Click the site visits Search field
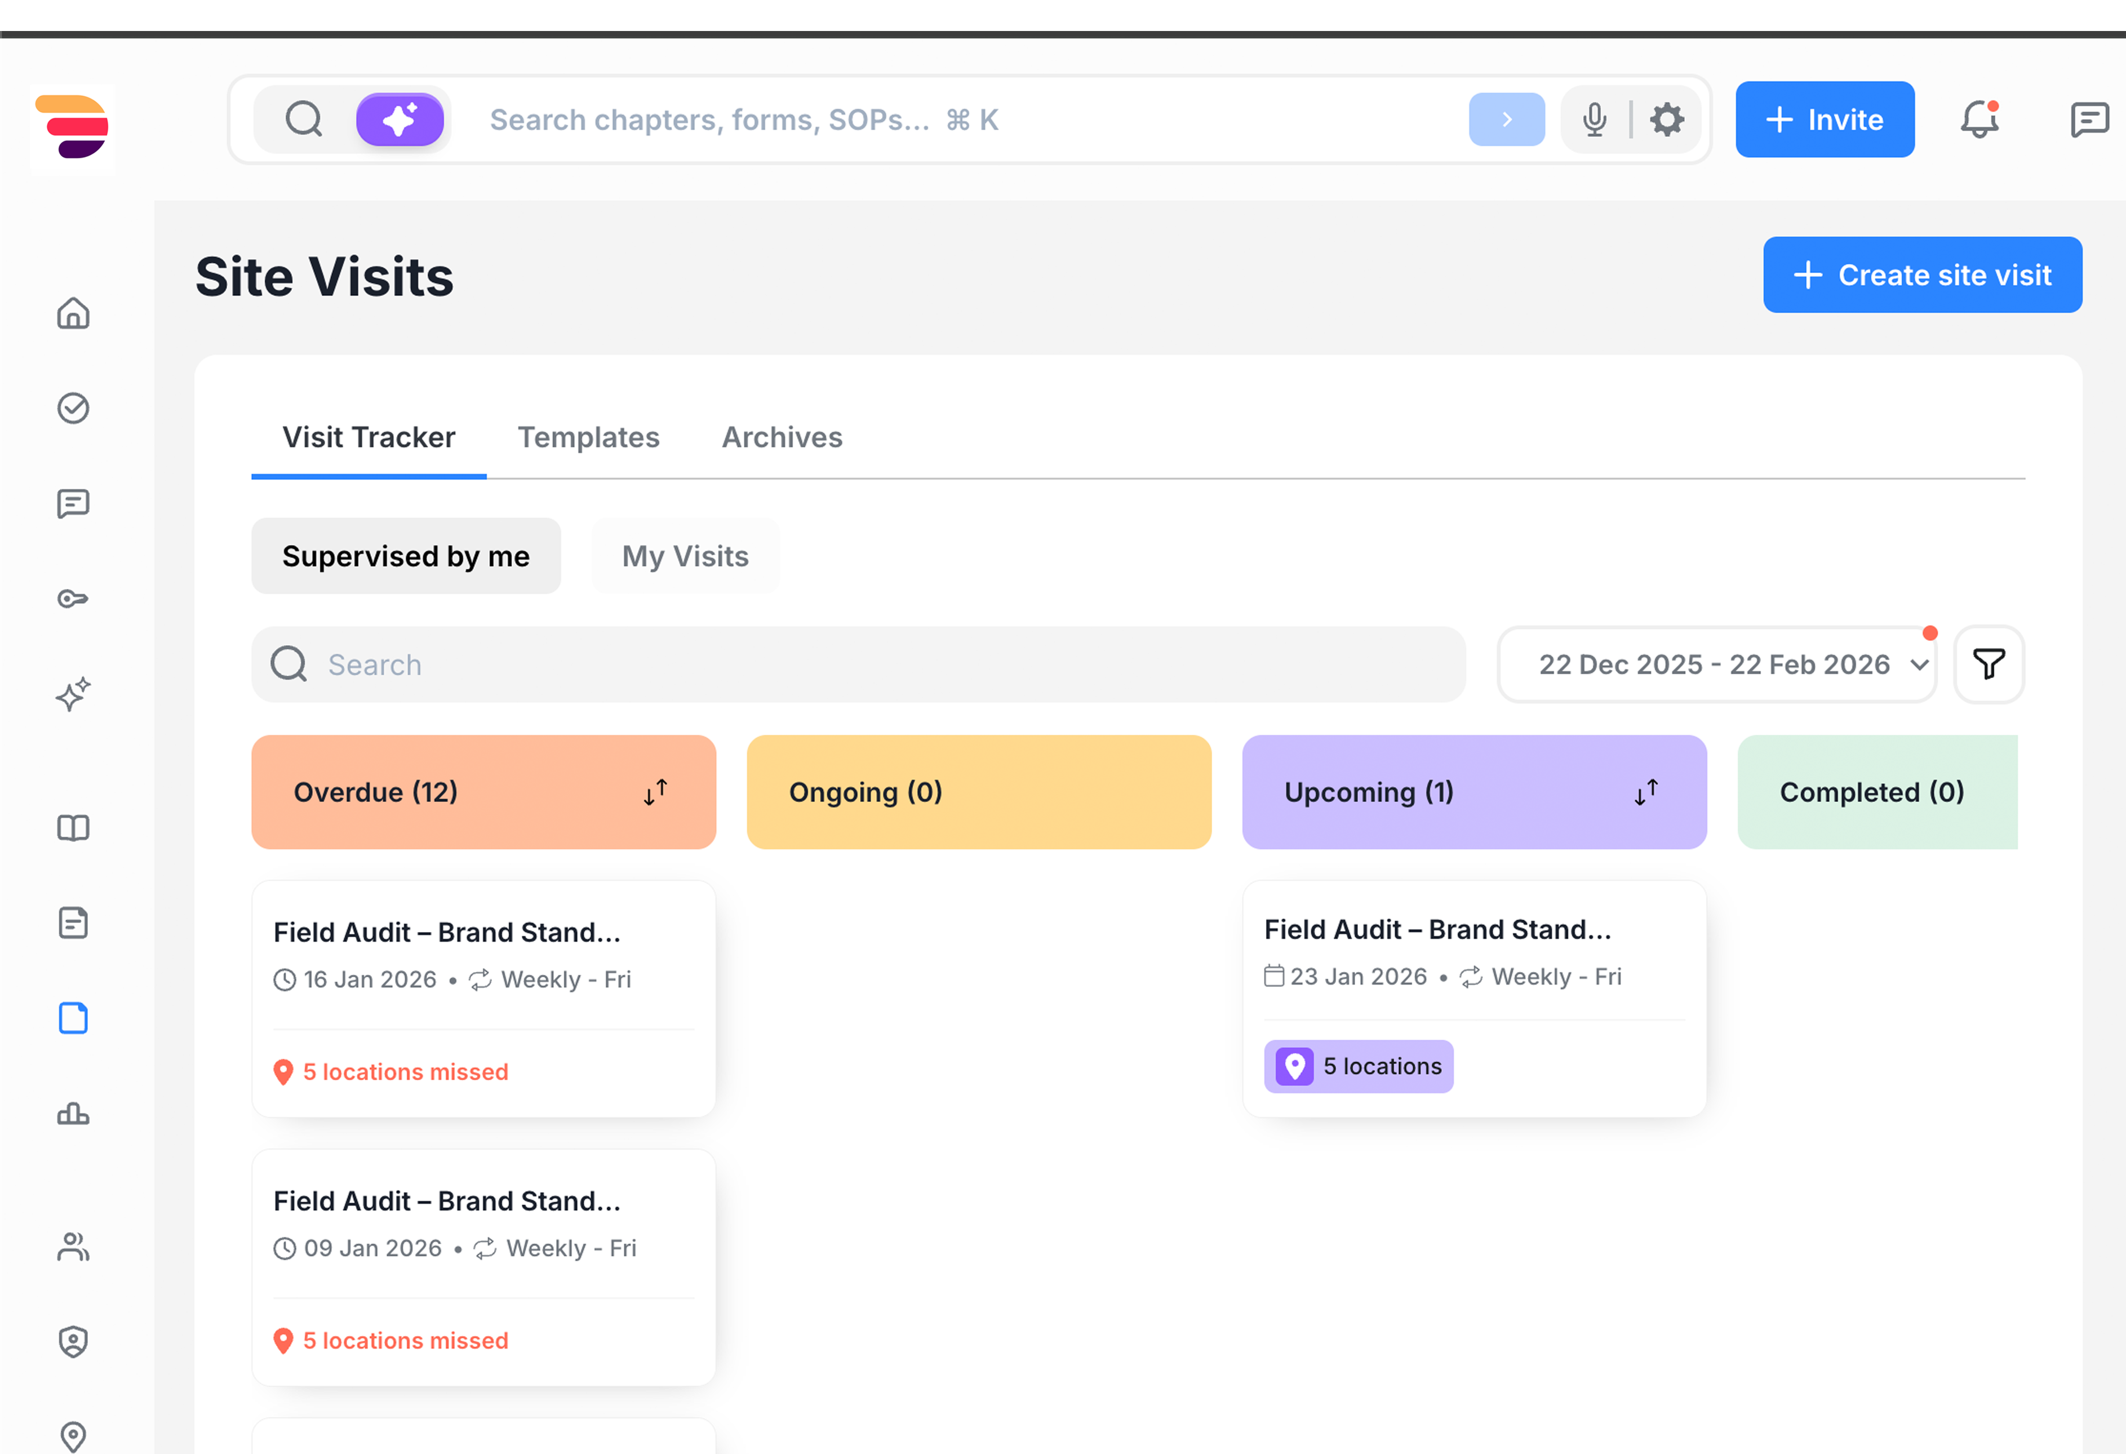The image size is (2126, 1454). (858, 664)
